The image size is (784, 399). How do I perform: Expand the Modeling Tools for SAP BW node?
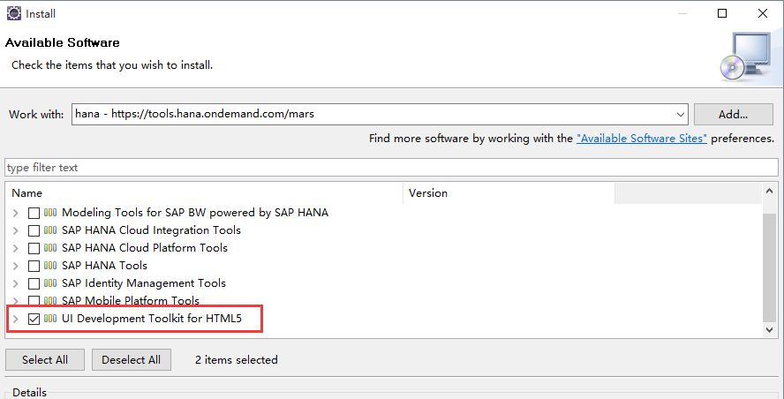point(15,213)
